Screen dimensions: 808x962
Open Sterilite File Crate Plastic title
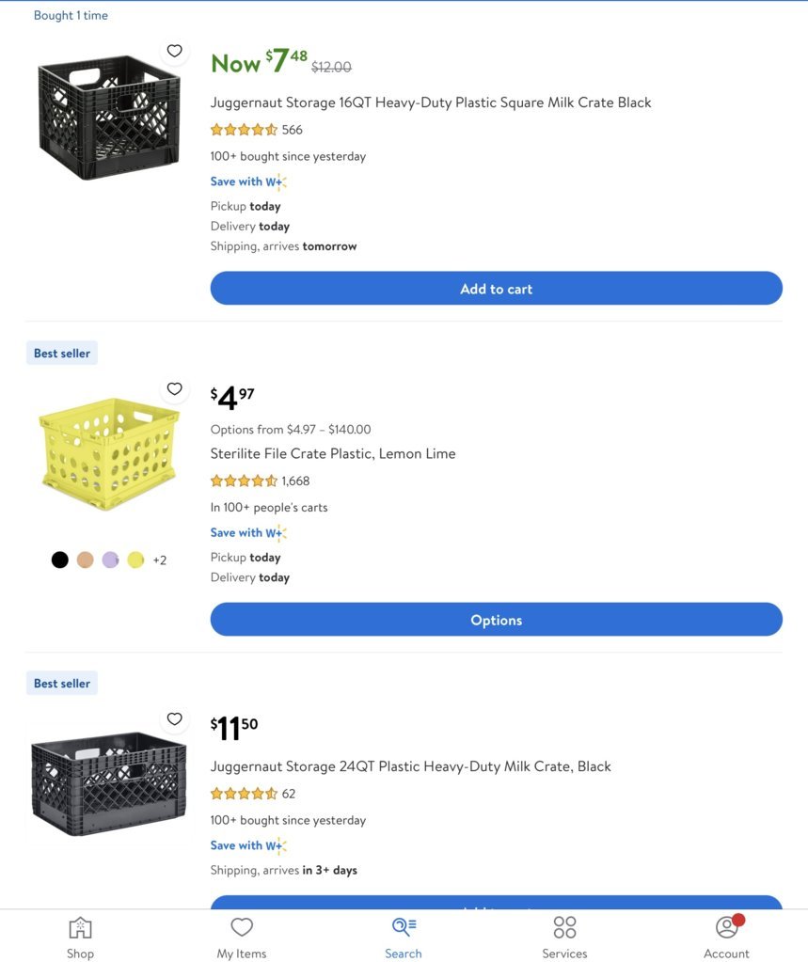[333, 453]
